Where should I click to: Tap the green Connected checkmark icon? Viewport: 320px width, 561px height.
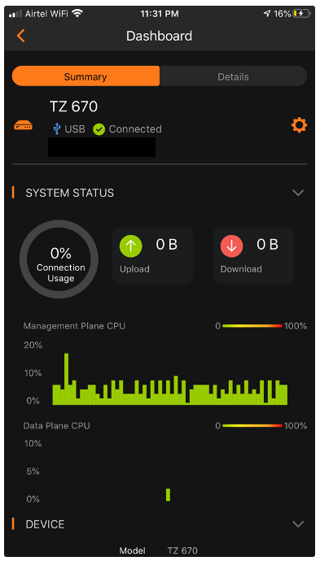pos(99,129)
